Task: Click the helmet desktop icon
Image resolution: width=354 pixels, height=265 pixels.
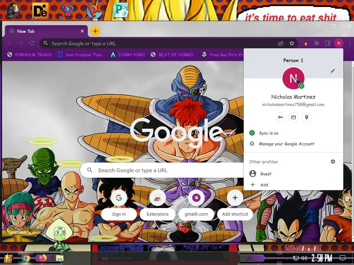Action: pos(13,11)
